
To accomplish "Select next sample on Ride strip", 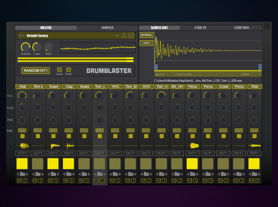I will pos(259,174).
